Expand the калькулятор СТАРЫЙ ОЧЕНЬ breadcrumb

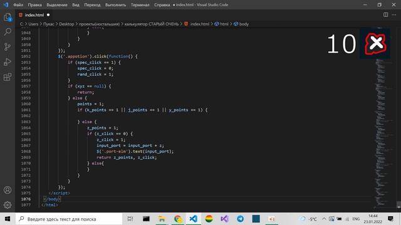152,24
